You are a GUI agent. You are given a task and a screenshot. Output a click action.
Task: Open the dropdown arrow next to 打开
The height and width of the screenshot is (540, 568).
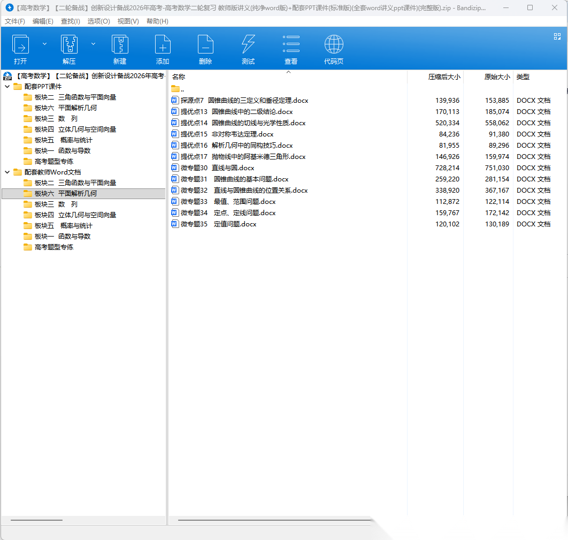pyautogui.click(x=44, y=44)
